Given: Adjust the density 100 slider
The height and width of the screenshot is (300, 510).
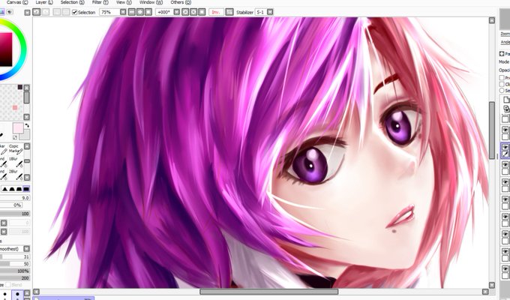Looking at the screenshot, I should [15, 214].
